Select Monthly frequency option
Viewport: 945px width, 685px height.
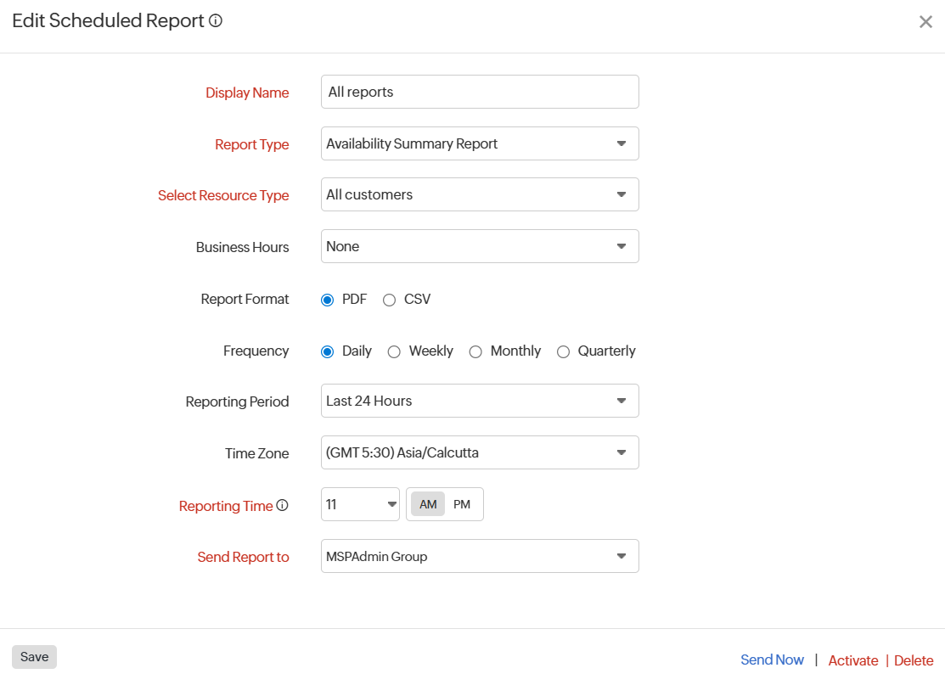[475, 351]
